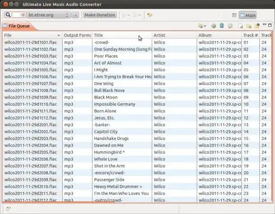Focus the search text input field
The height and width of the screenshot is (214, 275).
16,15
